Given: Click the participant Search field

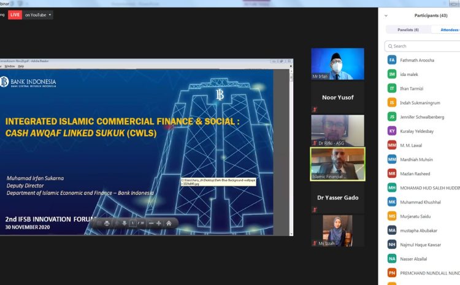Looking at the screenshot, I should coord(423,46).
